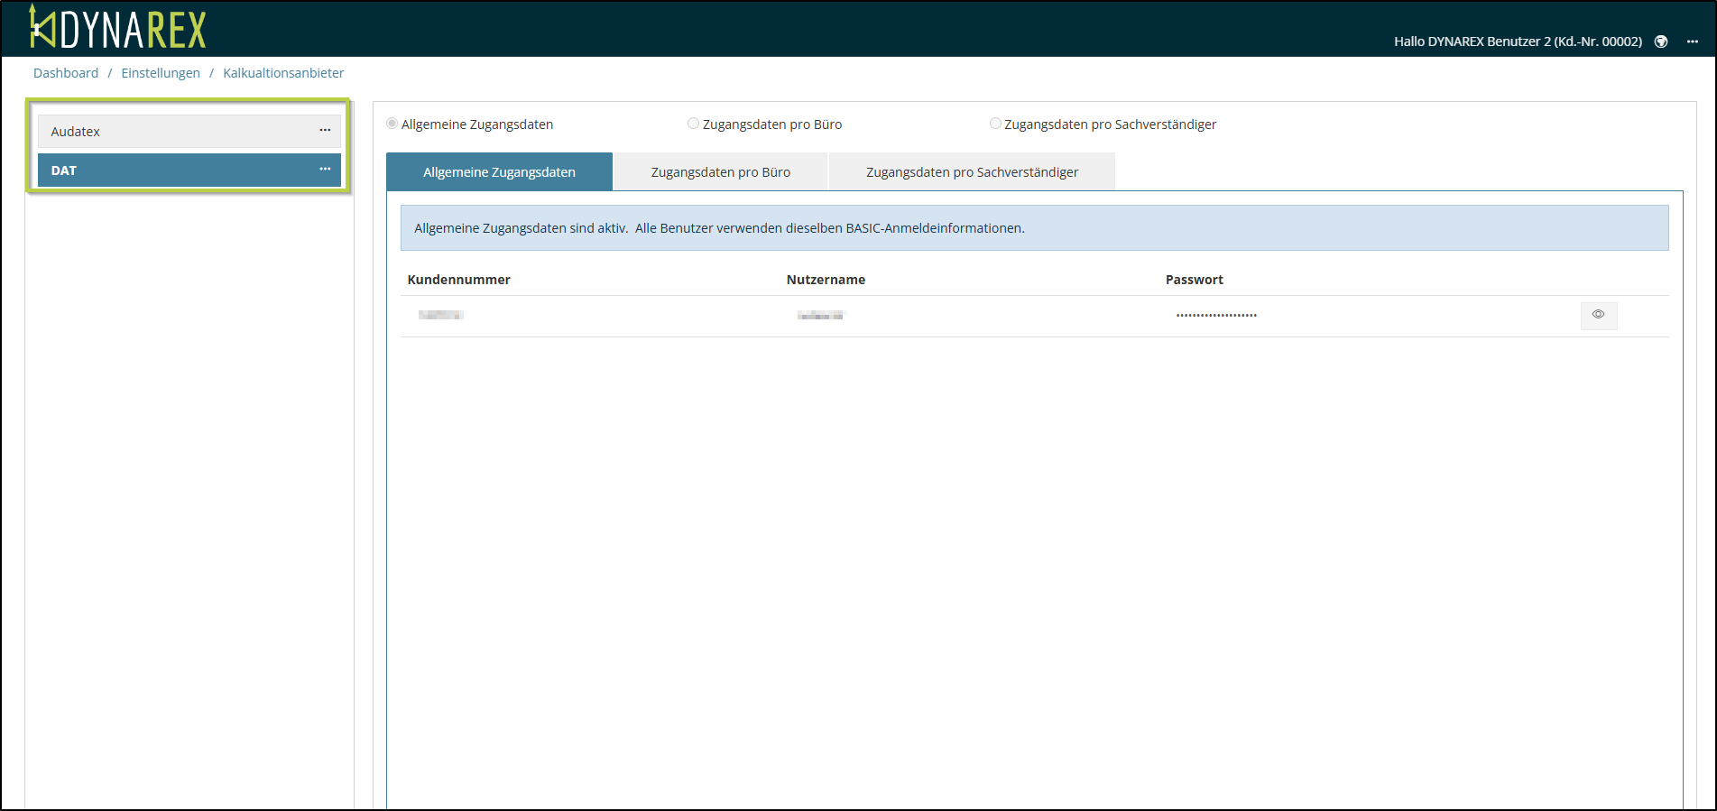Select Zugangsdaten pro Büro radio button

tap(693, 124)
